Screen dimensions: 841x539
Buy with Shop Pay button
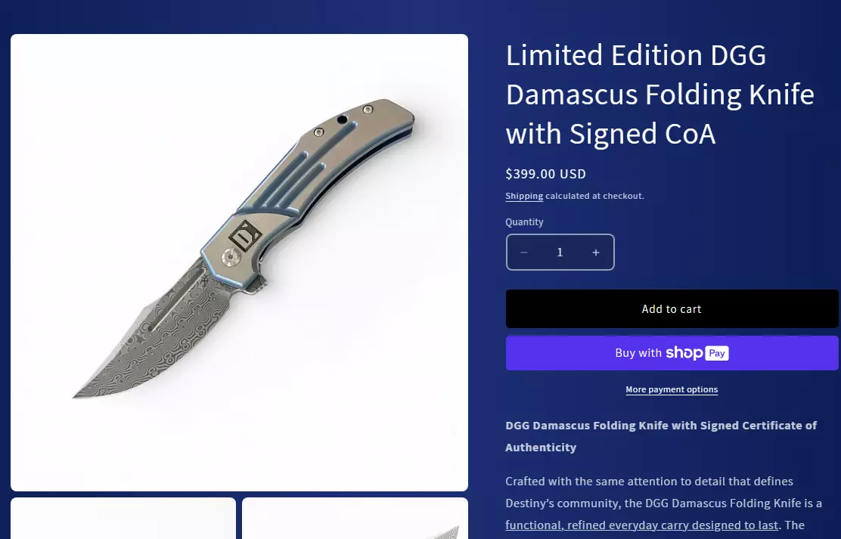(x=672, y=353)
